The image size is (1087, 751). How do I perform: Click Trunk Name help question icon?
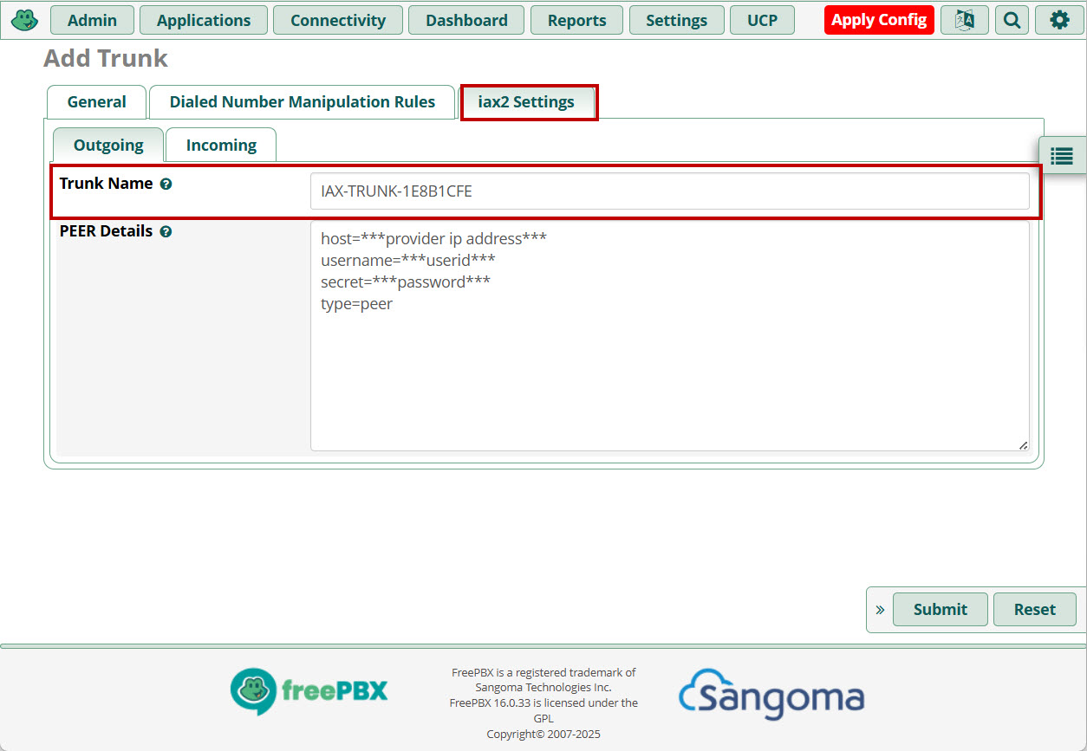[x=166, y=185]
